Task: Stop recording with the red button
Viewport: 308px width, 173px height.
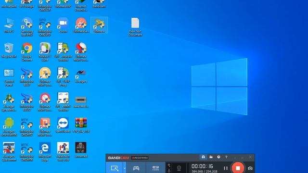Action: point(238,168)
